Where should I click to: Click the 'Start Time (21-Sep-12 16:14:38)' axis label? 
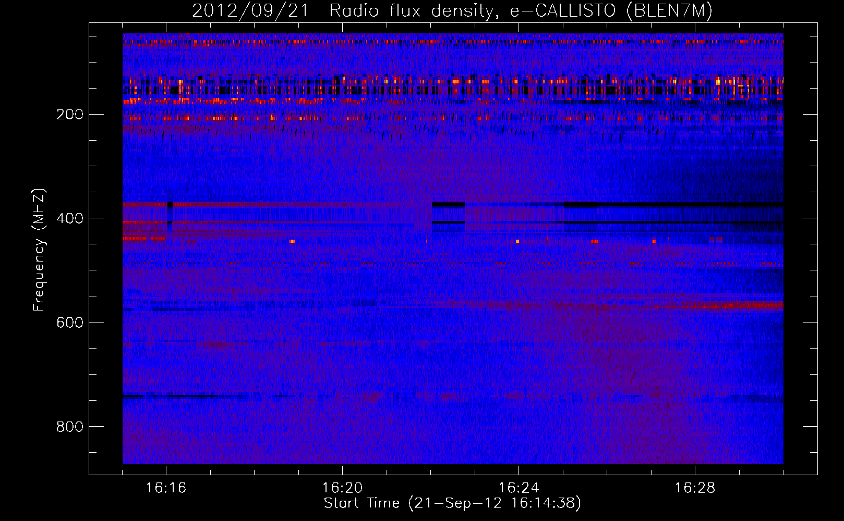(452, 503)
